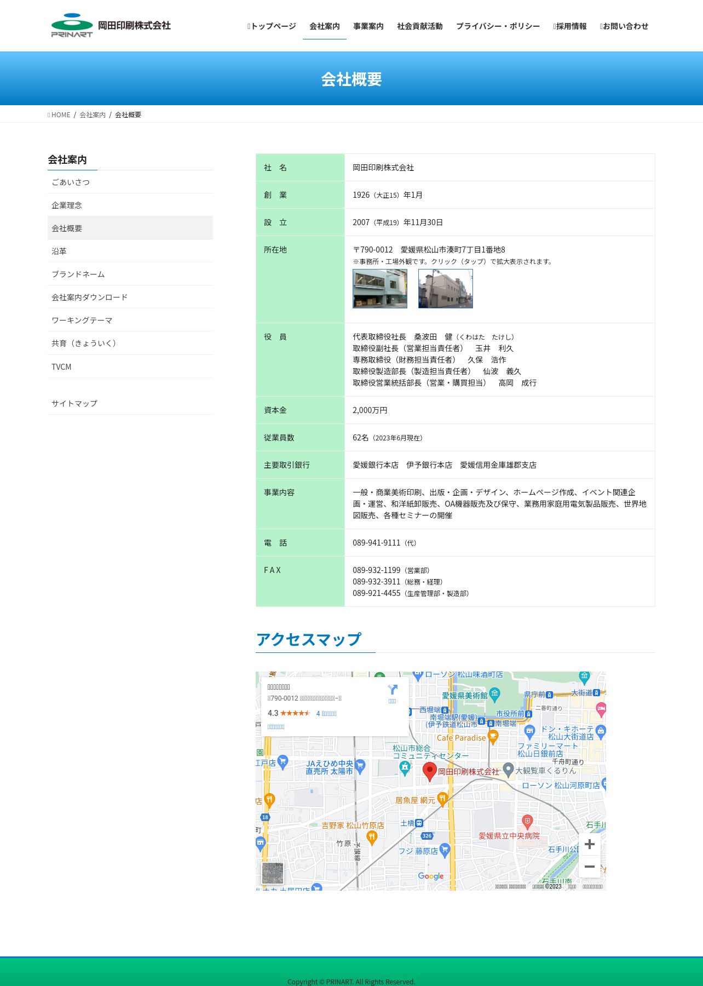Click the 松山市総合コミュニティセンター marker
703x986 pixels.
click(x=405, y=768)
